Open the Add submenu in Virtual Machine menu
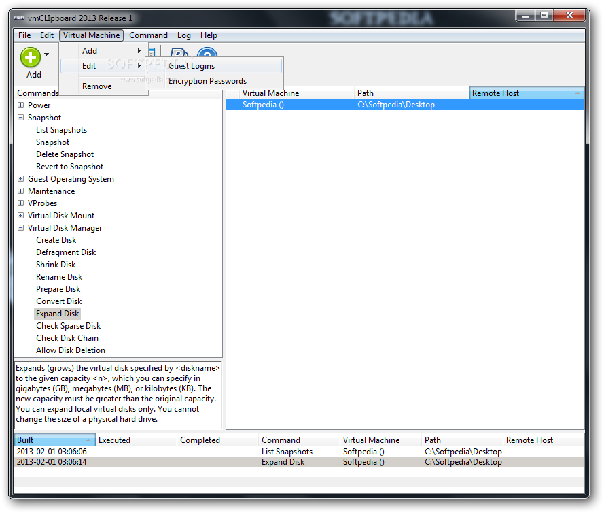Image resolution: width=604 pixels, height=513 pixels. tap(103, 51)
